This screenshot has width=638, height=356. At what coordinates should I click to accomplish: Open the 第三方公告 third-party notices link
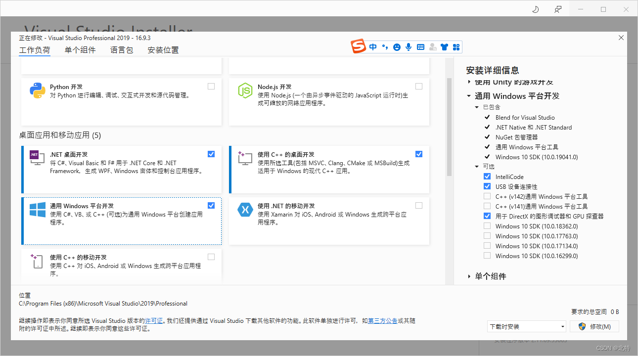[383, 321]
